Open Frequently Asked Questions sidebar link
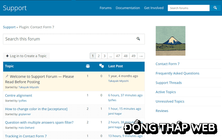Screen dimensions: 222x139 pos(177,73)
